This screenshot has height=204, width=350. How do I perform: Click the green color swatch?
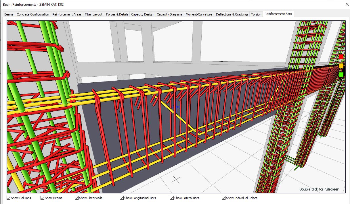[341, 74]
